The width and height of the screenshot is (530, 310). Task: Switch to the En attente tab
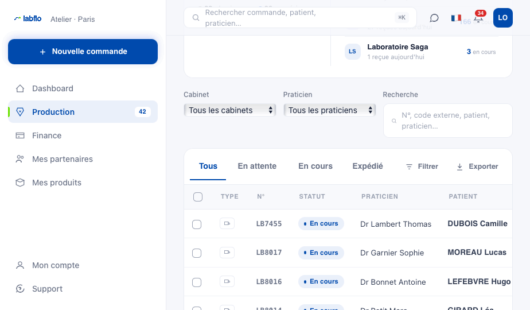pos(257,166)
